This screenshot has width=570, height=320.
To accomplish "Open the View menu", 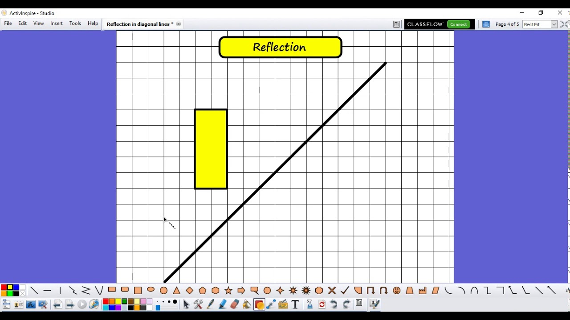I will coord(39,24).
